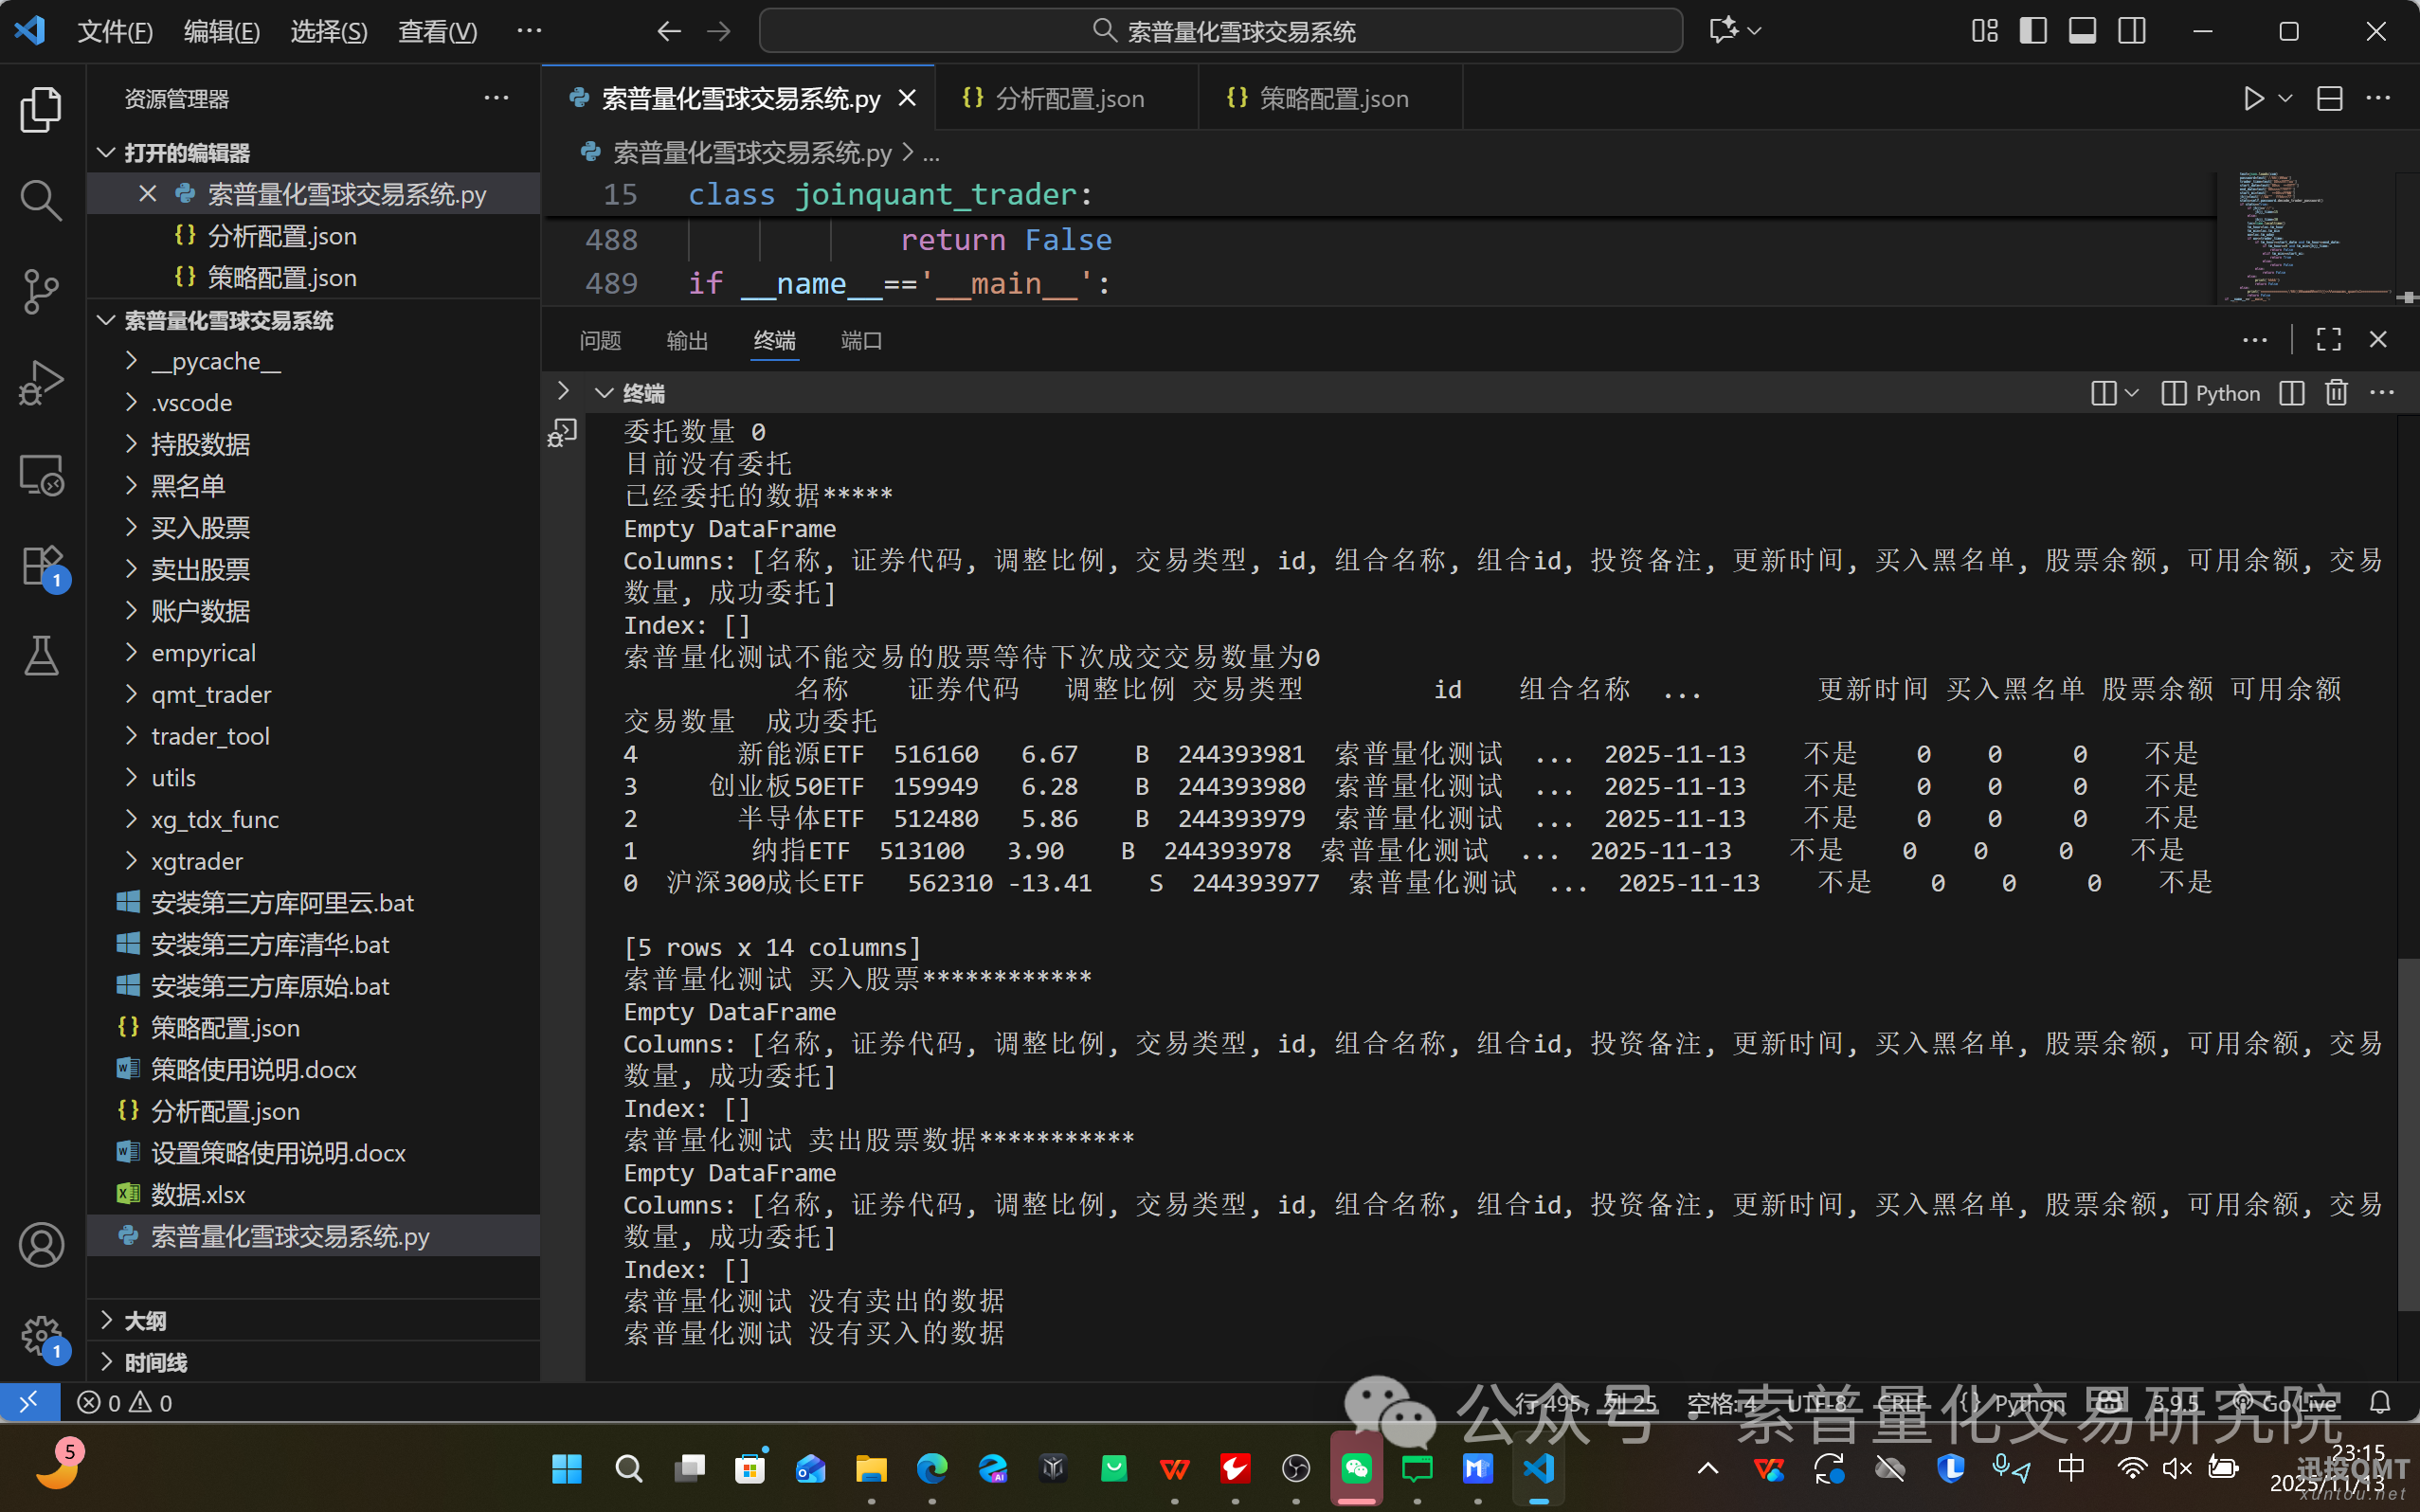Open the Source Control view
The image size is (2420, 1512).
41,291
